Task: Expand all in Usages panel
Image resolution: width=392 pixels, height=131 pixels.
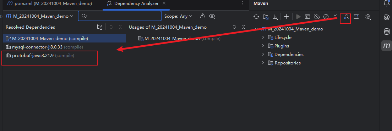Action: click(x=234, y=27)
